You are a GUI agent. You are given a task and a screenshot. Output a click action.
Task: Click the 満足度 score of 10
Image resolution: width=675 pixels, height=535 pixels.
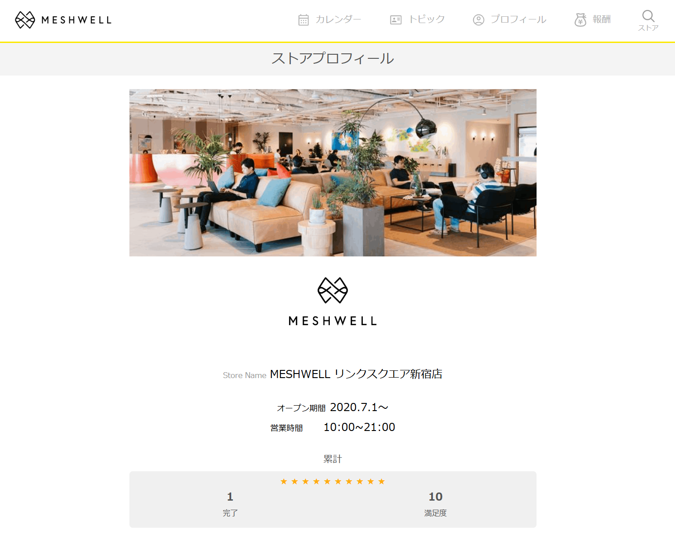435,497
